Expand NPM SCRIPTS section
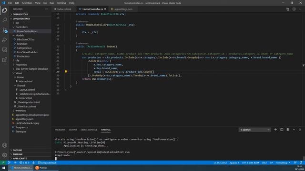This screenshot has height=171, width=305. click(30, 158)
